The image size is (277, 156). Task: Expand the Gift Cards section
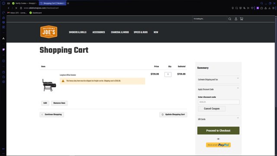pos(218,119)
